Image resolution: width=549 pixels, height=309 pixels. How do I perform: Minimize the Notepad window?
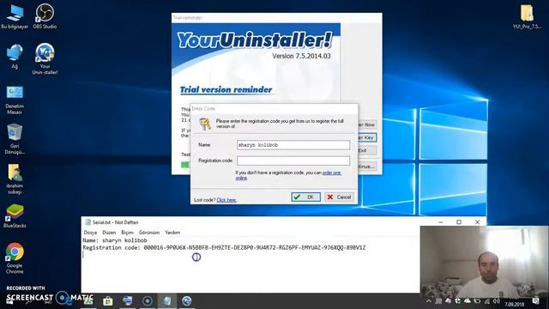click(441, 222)
